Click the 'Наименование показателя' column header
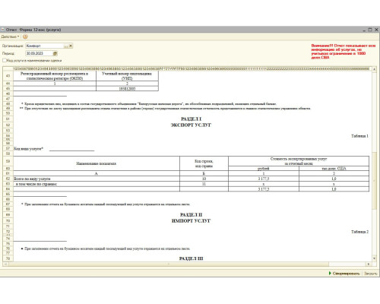Screen dimensions: 380x304 (97, 163)
